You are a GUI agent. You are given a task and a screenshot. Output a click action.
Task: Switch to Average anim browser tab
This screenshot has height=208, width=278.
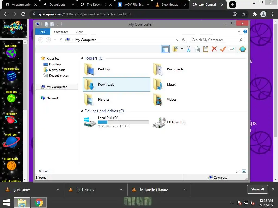(21, 5)
